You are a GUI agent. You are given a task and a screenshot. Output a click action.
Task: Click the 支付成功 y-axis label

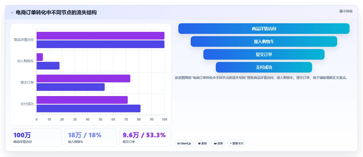pos(27,104)
